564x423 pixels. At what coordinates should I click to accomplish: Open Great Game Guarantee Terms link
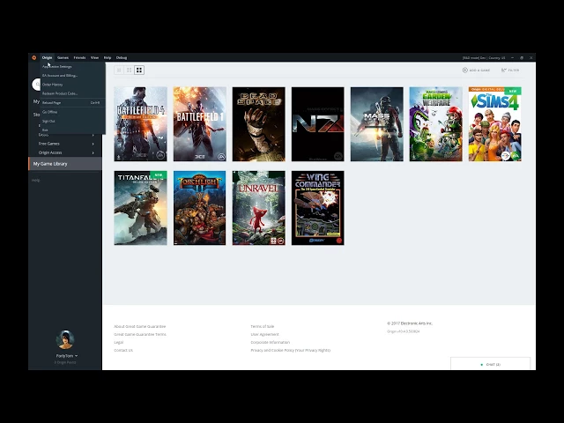click(140, 335)
